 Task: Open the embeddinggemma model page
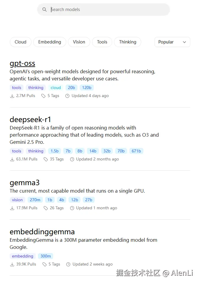[42, 232]
